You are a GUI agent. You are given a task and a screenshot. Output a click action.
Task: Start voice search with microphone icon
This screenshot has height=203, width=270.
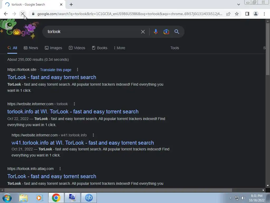pyautogui.click(x=156, y=32)
